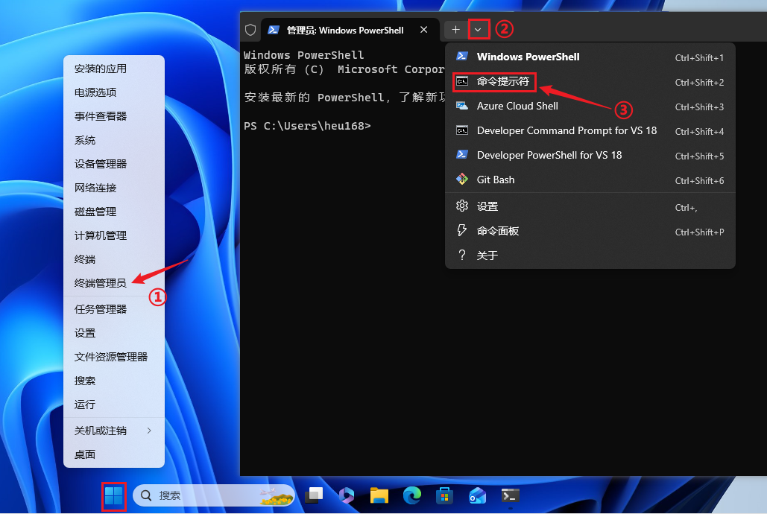This screenshot has width=767, height=514.
Task: Open the Microsoft Store taskbar icon
Action: click(x=444, y=495)
